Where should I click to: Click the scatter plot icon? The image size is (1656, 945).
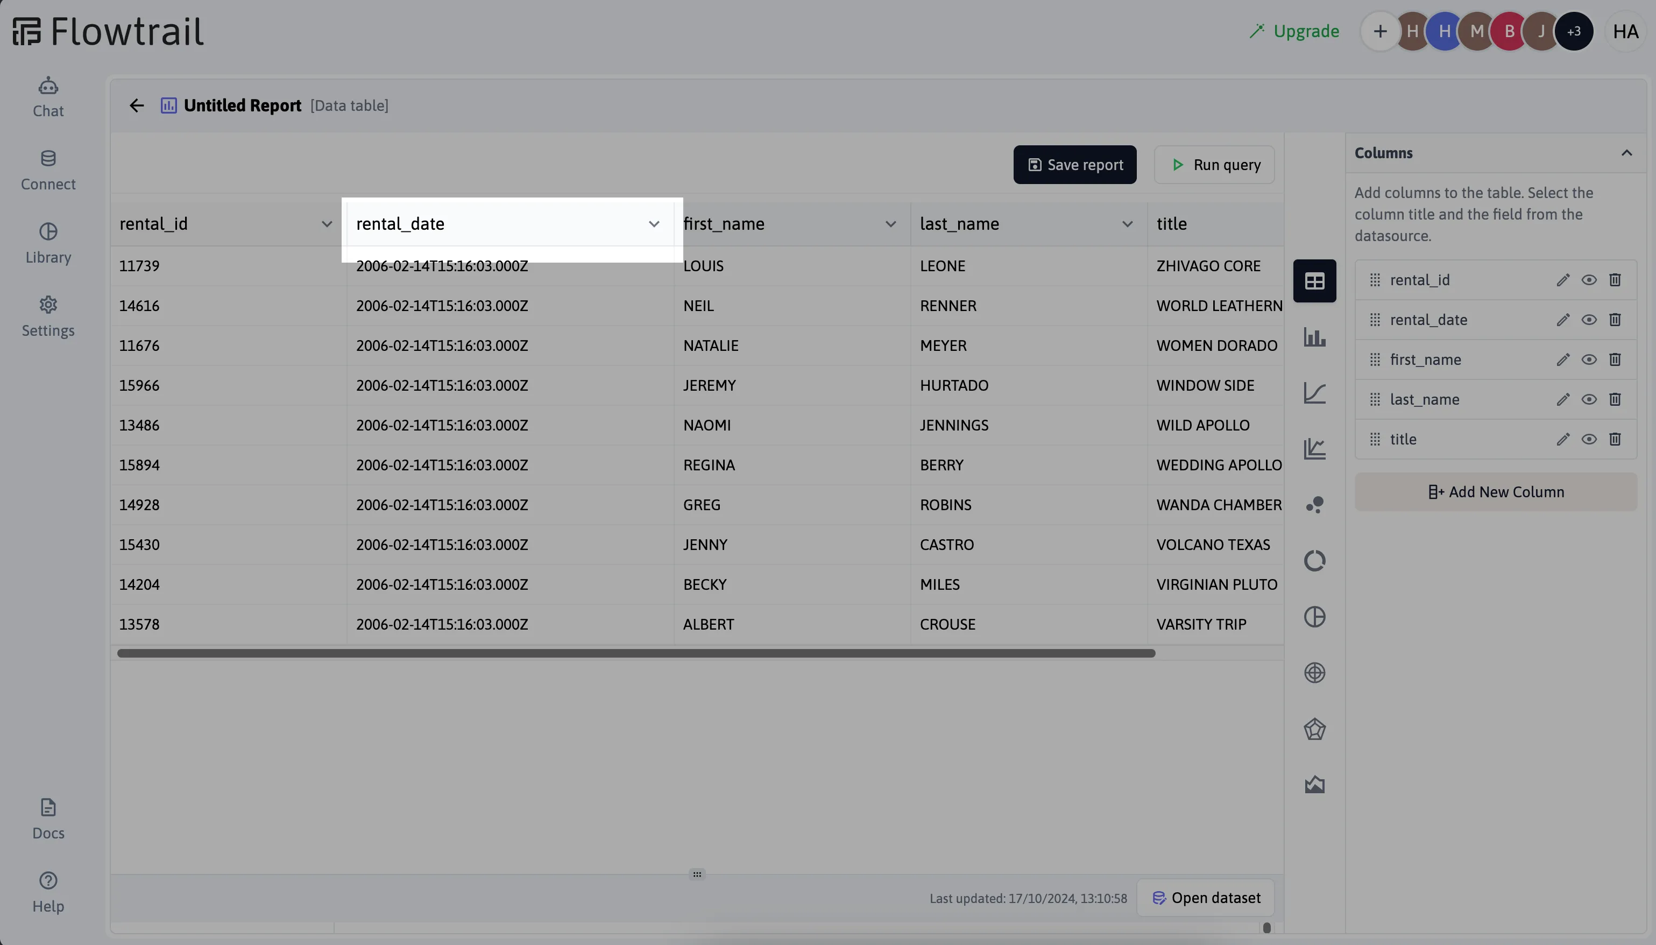[x=1315, y=505]
